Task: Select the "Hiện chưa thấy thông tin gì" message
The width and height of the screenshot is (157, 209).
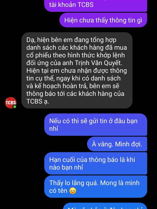Action: pyautogui.click(x=103, y=20)
